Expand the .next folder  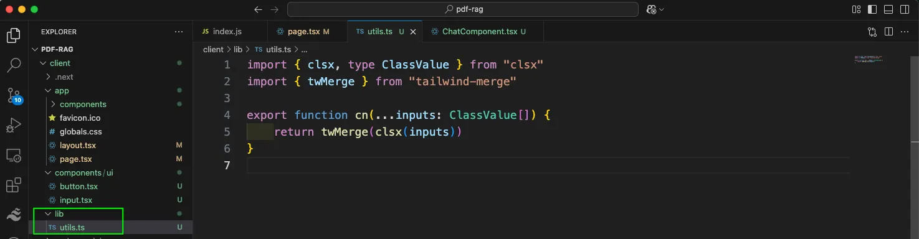(111, 77)
